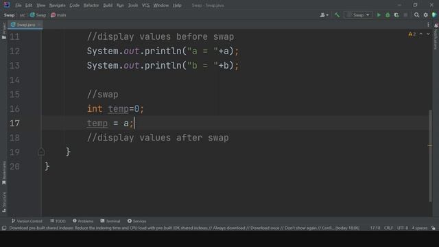Viewport: 439px width, 247px height.
Task: Open the Tools menu
Action: 133,5
